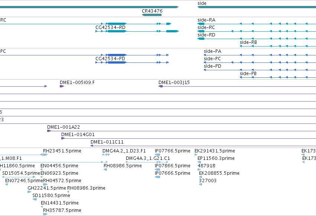Viewport: 316px width, 216px height.
Task: Select the RH08986.5prime EST label
Action: pos(123,166)
